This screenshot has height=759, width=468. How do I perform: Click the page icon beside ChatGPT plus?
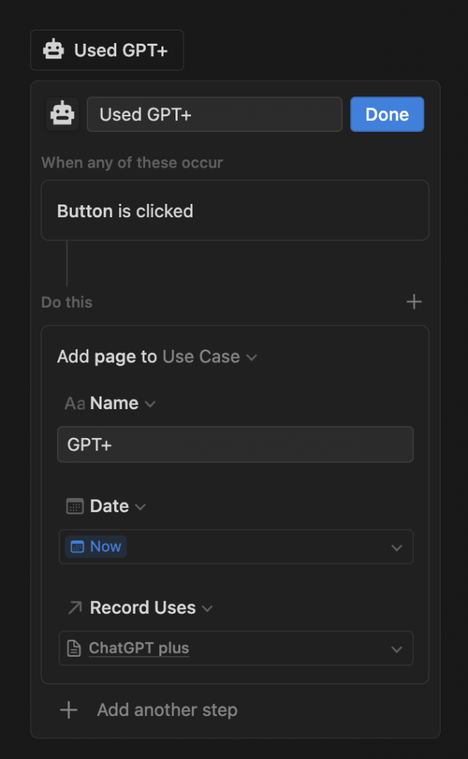tap(74, 649)
